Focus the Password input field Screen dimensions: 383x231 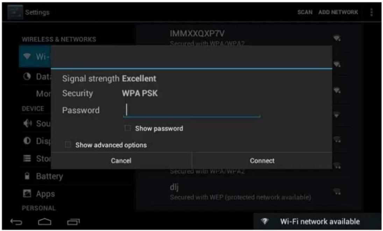point(192,110)
